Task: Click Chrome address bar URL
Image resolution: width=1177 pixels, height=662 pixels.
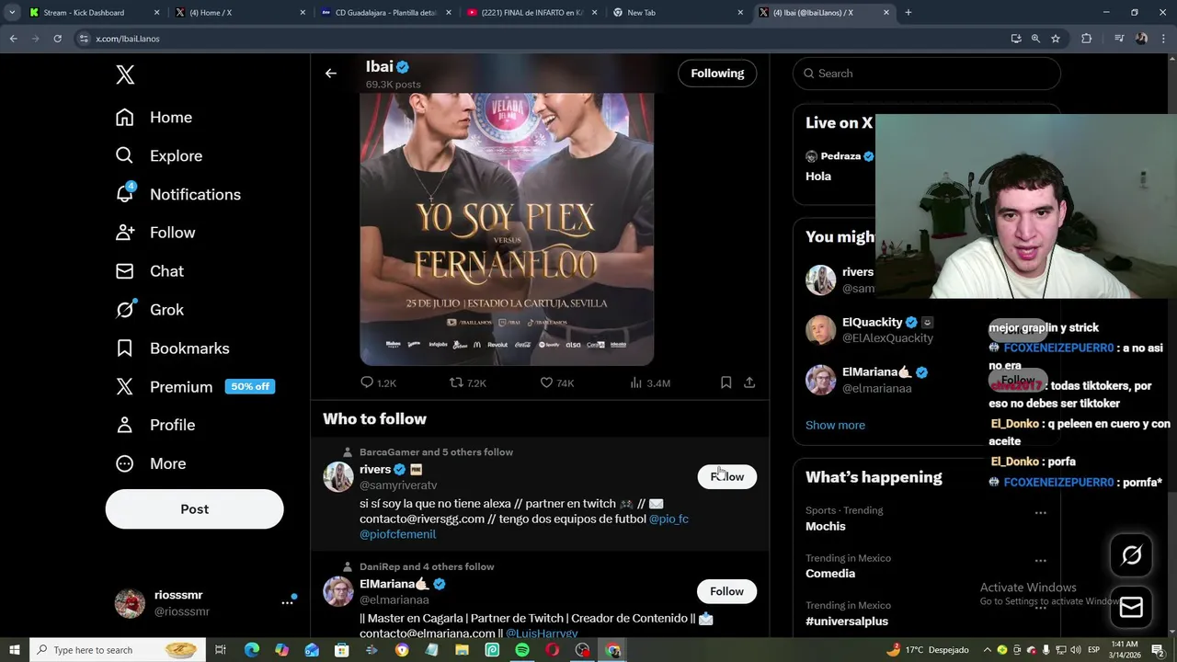Action: pos(128,39)
